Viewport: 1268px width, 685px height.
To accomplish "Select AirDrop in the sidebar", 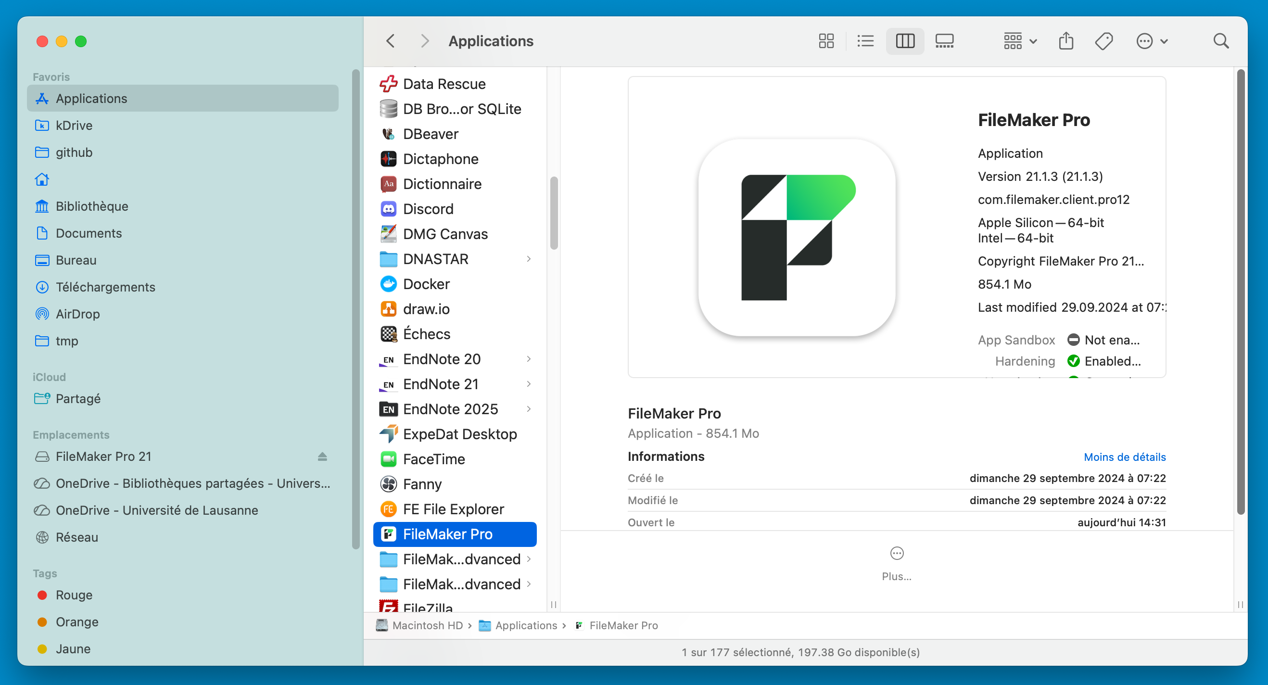I will tap(77, 314).
